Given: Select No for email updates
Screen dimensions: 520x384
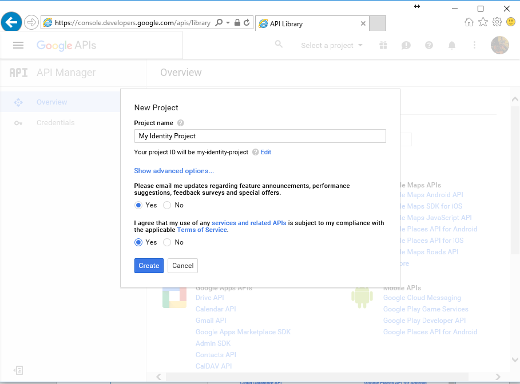Looking at the screenshot, I should (167, 205).
